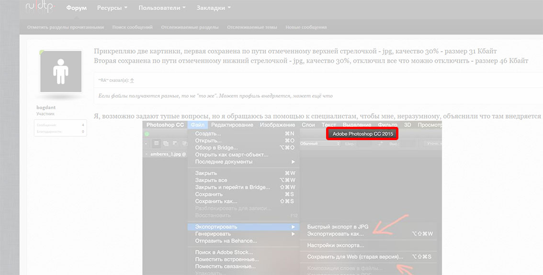This screenshot has width=543, height=275.
Task: Select the Add to selection icon
Action: click(x=166, y=143)
